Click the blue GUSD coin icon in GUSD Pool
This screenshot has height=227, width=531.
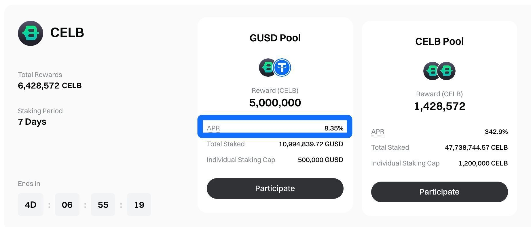[x=282, y=68]
